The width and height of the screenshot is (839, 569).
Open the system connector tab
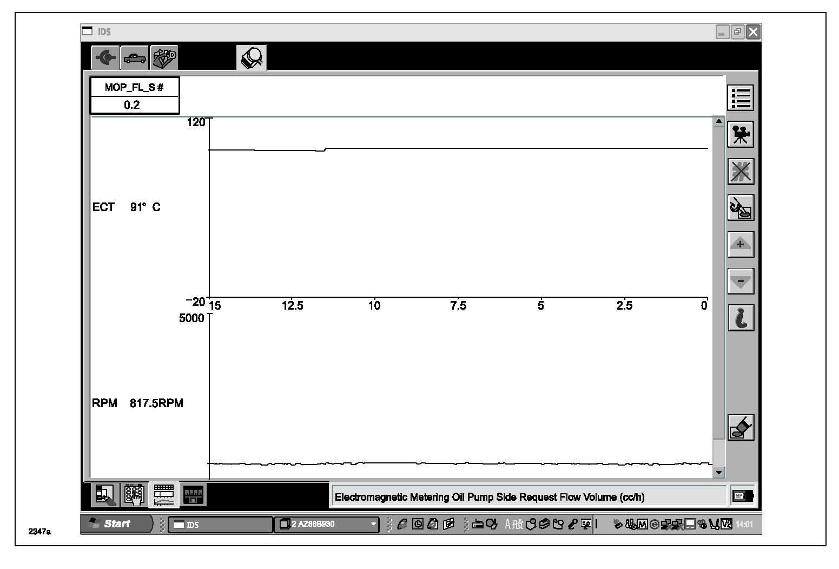[105, 58]
